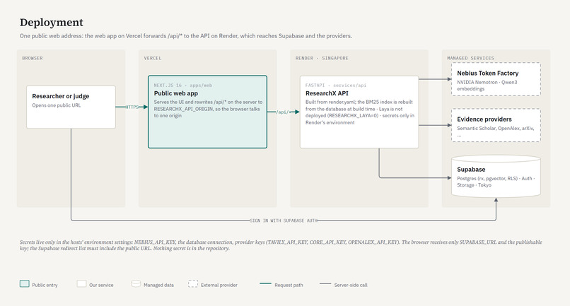Click the Managed data legend cylinder icon

[x=136, y=284]
